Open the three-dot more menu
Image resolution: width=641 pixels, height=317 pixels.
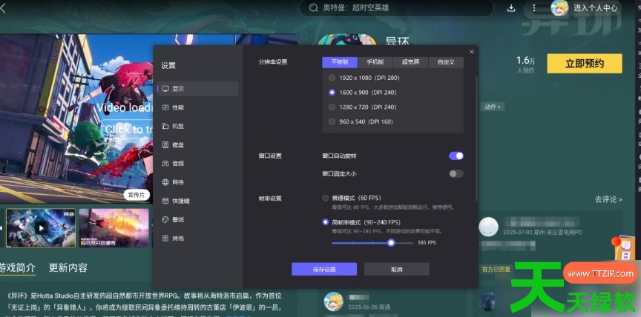(x=534, y=7)
